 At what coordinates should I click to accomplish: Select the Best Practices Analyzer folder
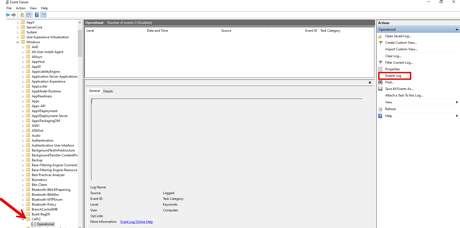click(48, 175)
